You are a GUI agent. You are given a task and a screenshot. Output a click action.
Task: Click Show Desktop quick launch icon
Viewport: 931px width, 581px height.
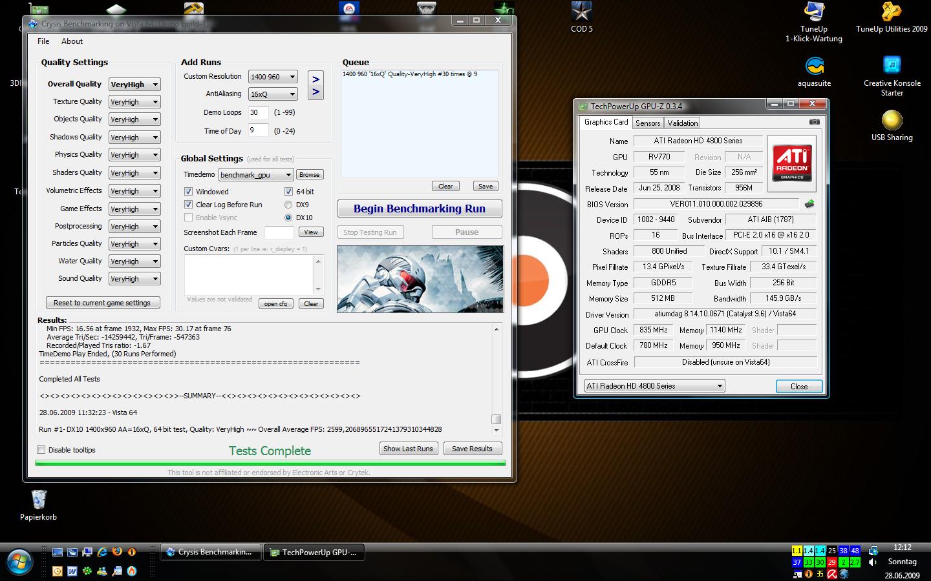(58, 552)
